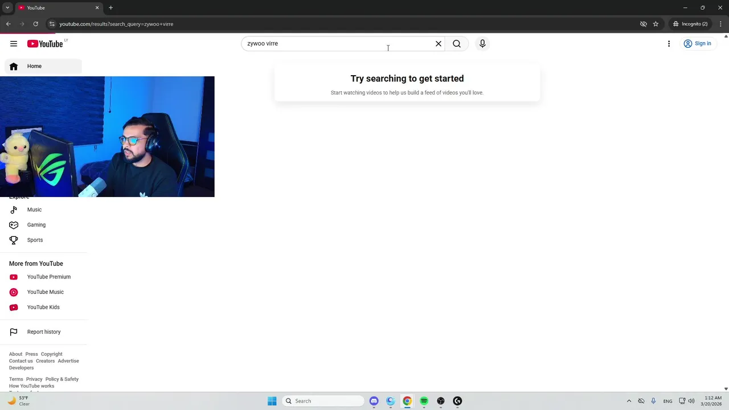The width and height of the screenshot is (729, 410).
Task: Click the ENG language indicator
Action: [x=667, y=401]
